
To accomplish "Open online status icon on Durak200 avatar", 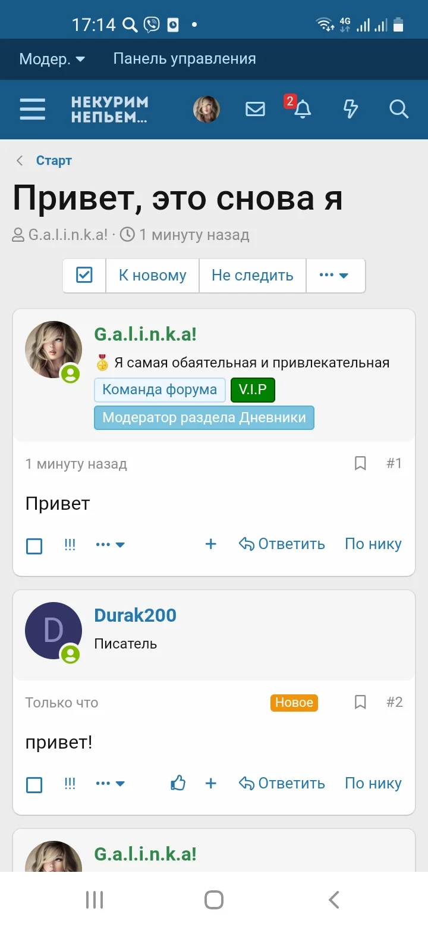I will click(x=70, y=654).
